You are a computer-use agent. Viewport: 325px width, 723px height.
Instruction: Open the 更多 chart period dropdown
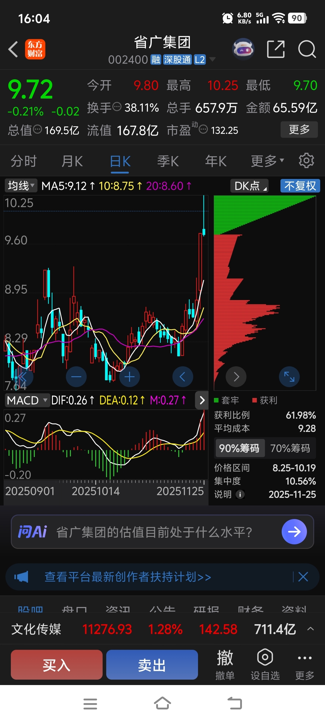[267, 161]
